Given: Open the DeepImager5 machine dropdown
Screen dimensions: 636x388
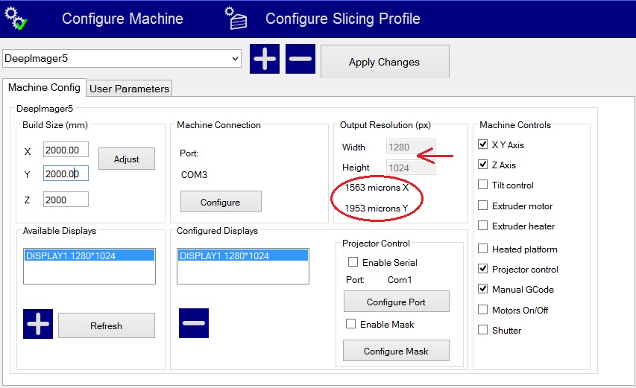Looking at the screenshot, I should [x=236, y=58].
